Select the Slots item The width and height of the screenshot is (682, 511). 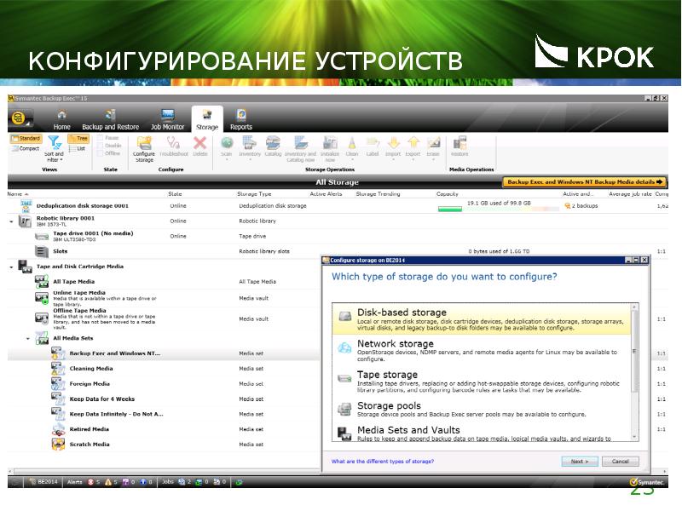(x=61, y=251)
